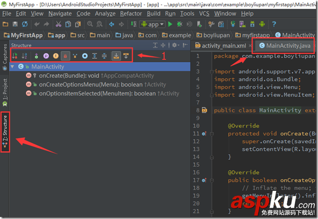Screen dimensions: 318x219
Task: Collapse all from Structure header
Action: 163,45
